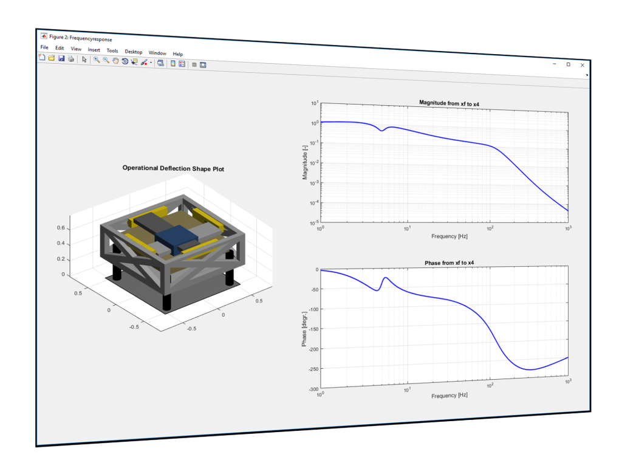Click the New Figure icon

42,58
